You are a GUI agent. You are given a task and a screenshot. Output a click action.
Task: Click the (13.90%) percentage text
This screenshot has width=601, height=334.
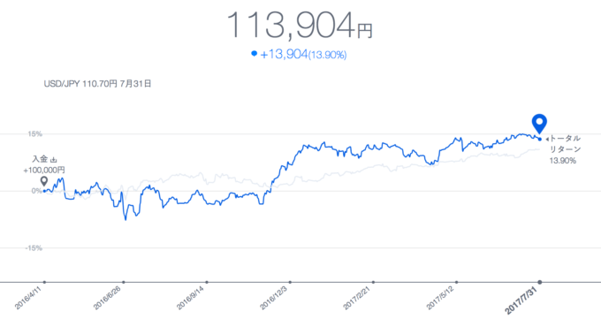(x=328, y=55)
